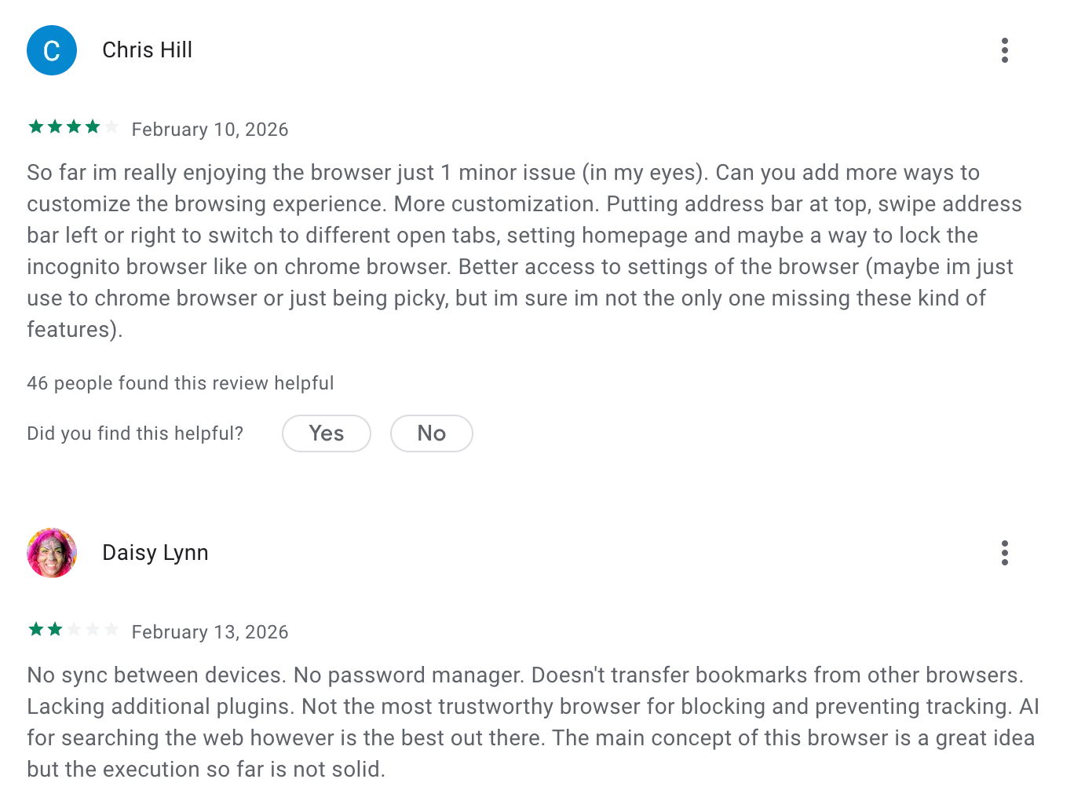Image resolution: width=1074 pixels, height=801 pixels.
Task: Open the overflow menu on Daisy Lynn's review
Action: tap(1004, 553)
